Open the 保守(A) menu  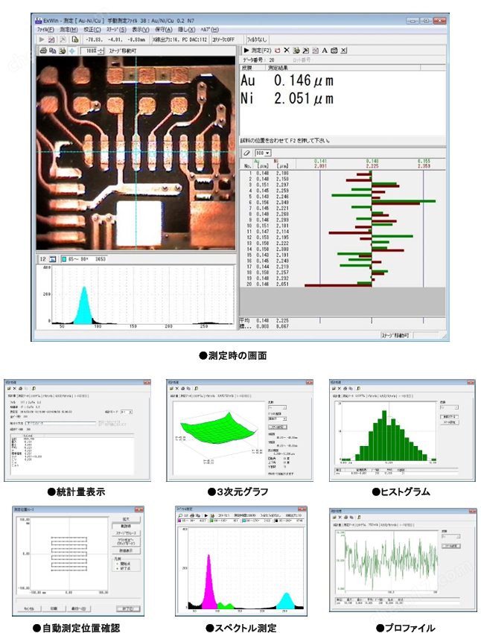[x=163, y=30]
